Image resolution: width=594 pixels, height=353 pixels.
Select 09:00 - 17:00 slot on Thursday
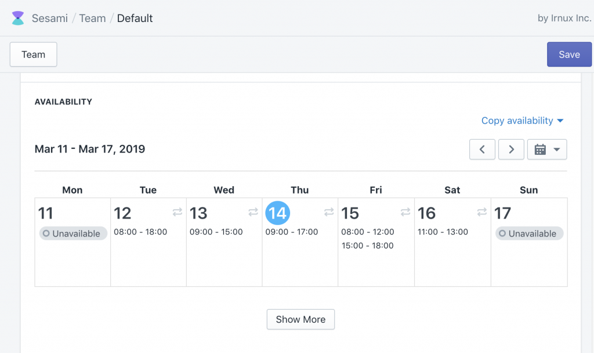pyautogui.click(x=292, y=232)
